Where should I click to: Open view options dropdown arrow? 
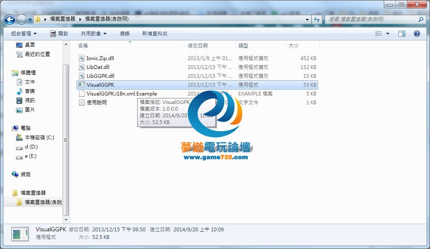coord(388,34)
